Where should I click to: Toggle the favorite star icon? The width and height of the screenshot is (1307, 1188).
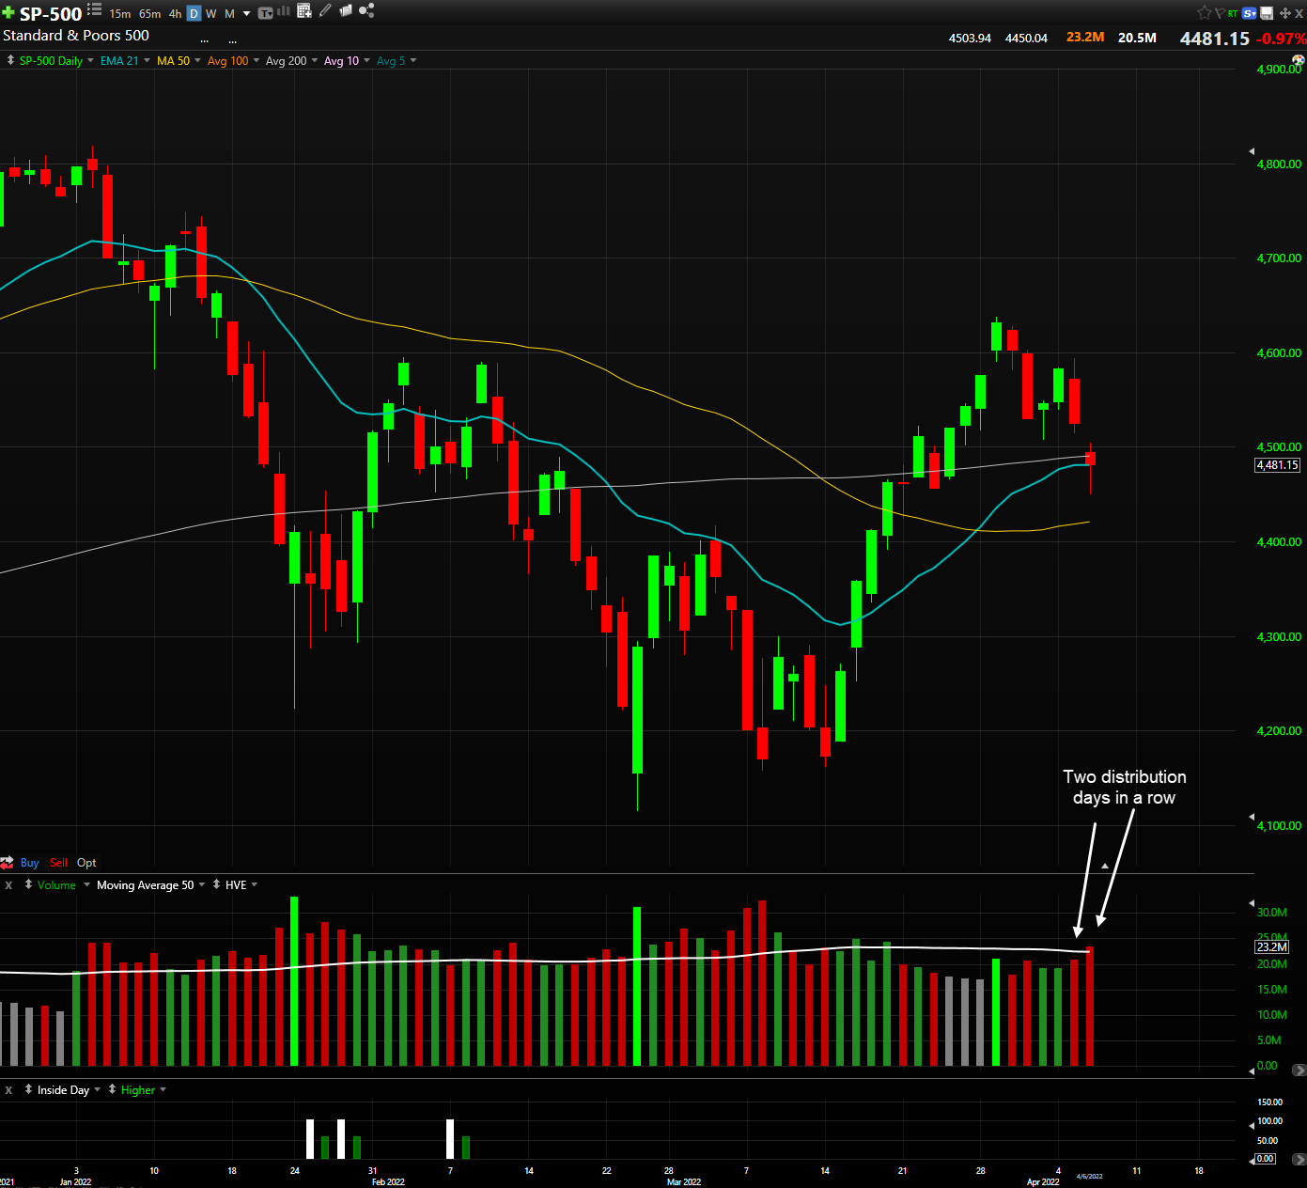[1204, 13]
